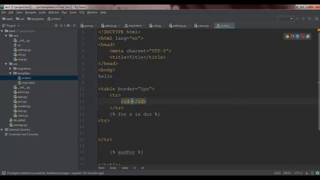Open Project panel settings gear
This screenshot has width=320, height=180.
click(x=68, y=25)
